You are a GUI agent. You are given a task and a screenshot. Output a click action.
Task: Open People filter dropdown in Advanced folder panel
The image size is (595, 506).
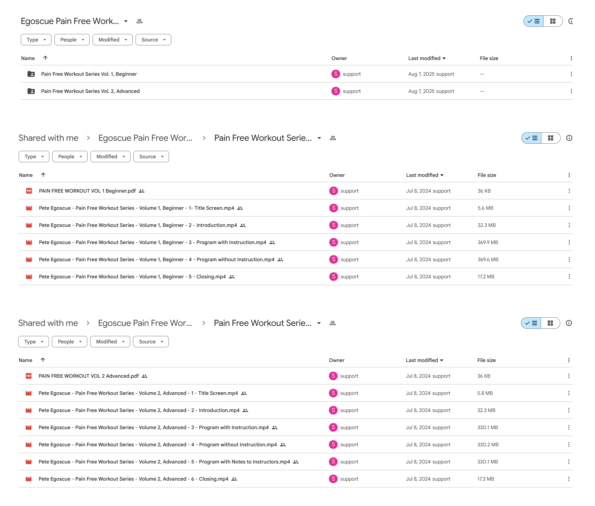coord(69,342)
